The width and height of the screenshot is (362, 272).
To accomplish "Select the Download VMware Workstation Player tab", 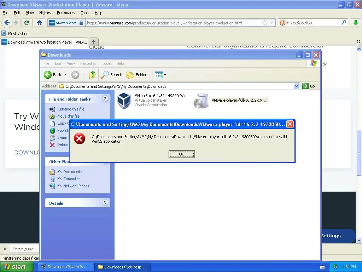I will [x=44, y=42].
